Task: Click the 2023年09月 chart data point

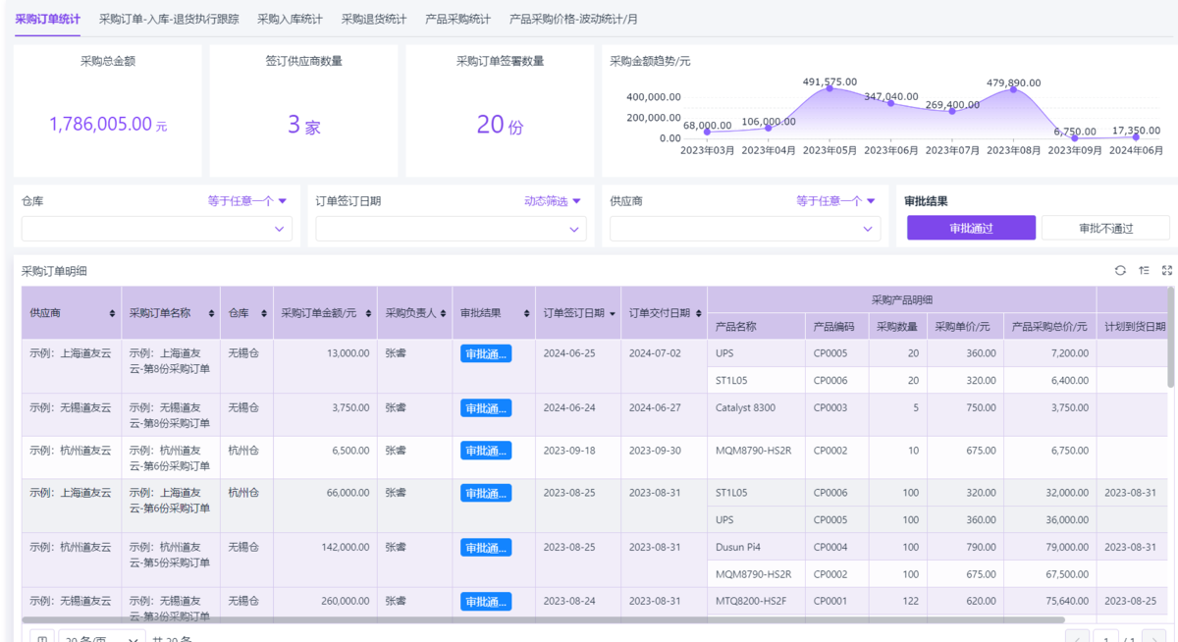Action: pyautogui.click(x=1075, y=137)
